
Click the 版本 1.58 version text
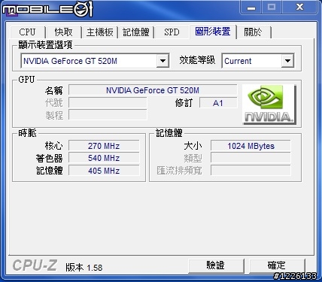click(x=84, y=268)
